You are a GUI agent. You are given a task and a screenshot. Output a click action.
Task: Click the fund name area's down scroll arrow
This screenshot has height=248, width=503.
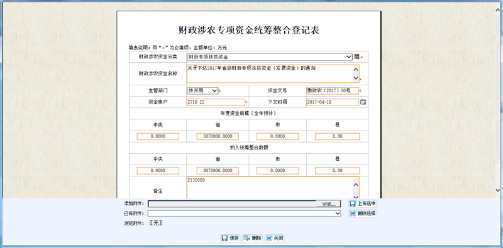pos(355,78)
